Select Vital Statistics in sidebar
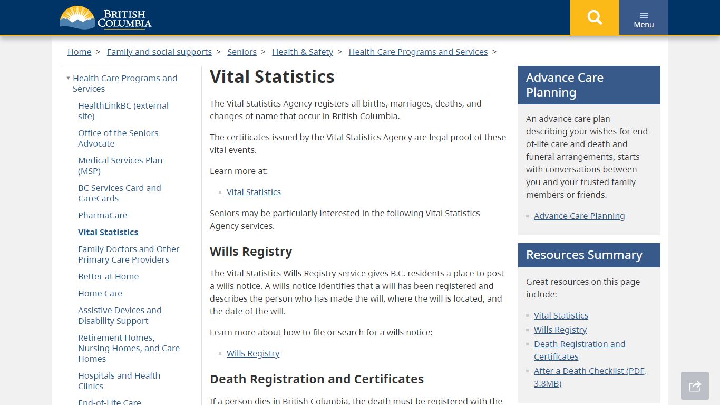 pyautogui.click(x=108, y=232)
